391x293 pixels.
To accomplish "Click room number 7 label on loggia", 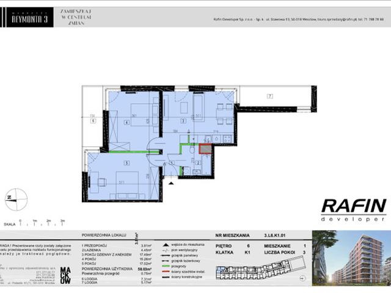I will tap(270, 96).
